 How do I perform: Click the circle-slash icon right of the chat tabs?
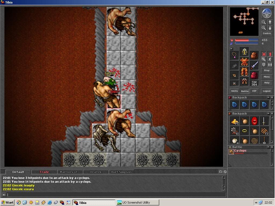tap(225, 172)
